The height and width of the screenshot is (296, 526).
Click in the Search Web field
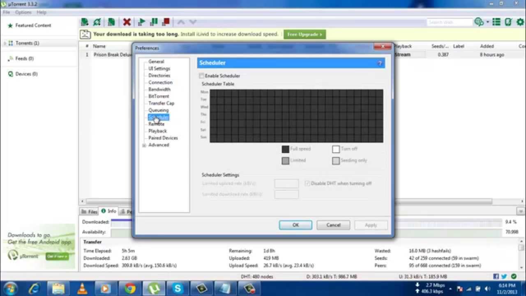click(x=450, y=22)
